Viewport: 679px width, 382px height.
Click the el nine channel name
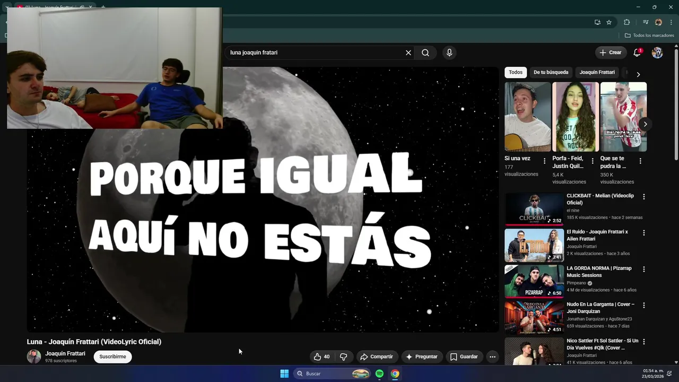click(x=573, y=211)
